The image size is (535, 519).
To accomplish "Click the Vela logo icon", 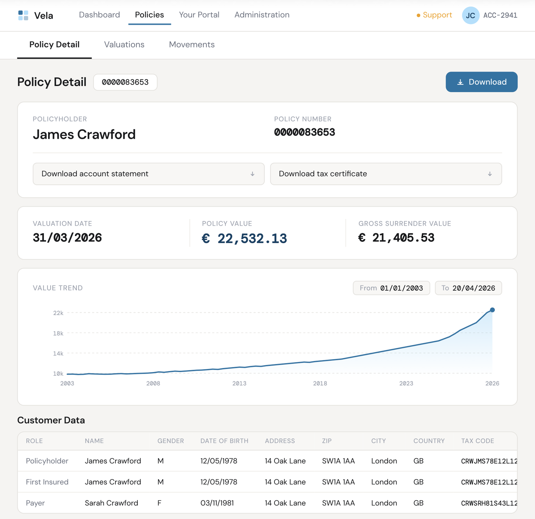I will [22, 15].
